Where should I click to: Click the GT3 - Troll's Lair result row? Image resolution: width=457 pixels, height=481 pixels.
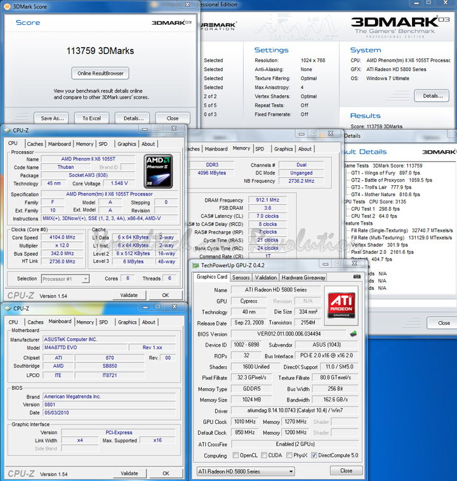(381, 187)
